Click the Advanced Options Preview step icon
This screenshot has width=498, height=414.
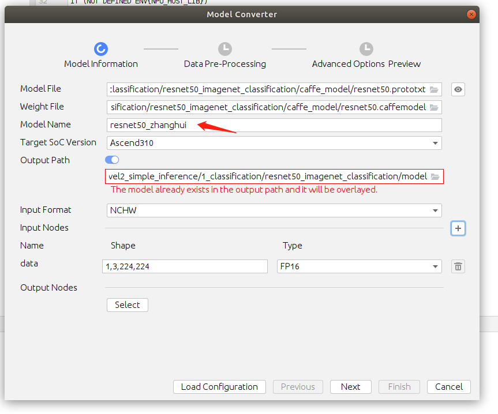click(x=366, y=49)
